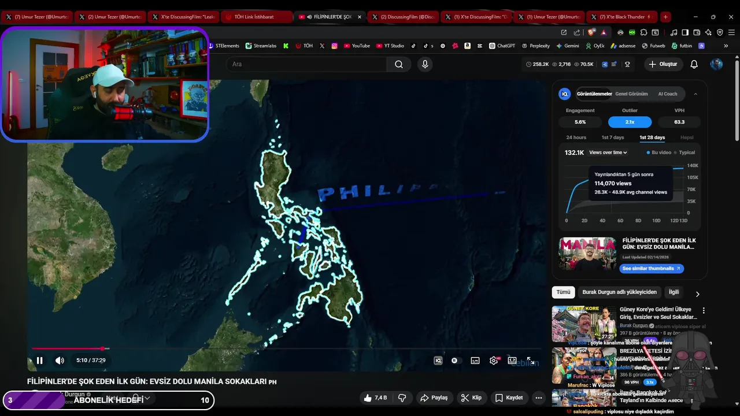Image resolution: width=740 pixels, height=416 pixels.
Task: Open the AI Coach tab
Action: tap(668, 94)
